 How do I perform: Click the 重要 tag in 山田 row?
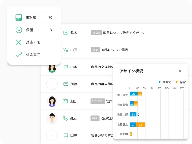tap(95, 50)
